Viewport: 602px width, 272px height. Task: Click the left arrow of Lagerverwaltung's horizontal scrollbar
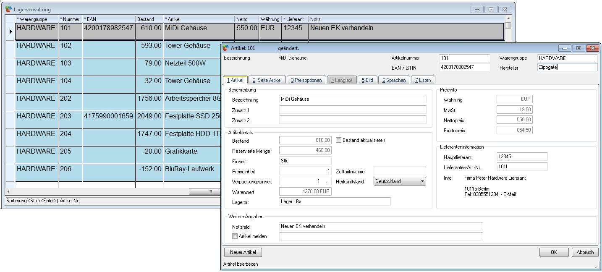(8, 192)
